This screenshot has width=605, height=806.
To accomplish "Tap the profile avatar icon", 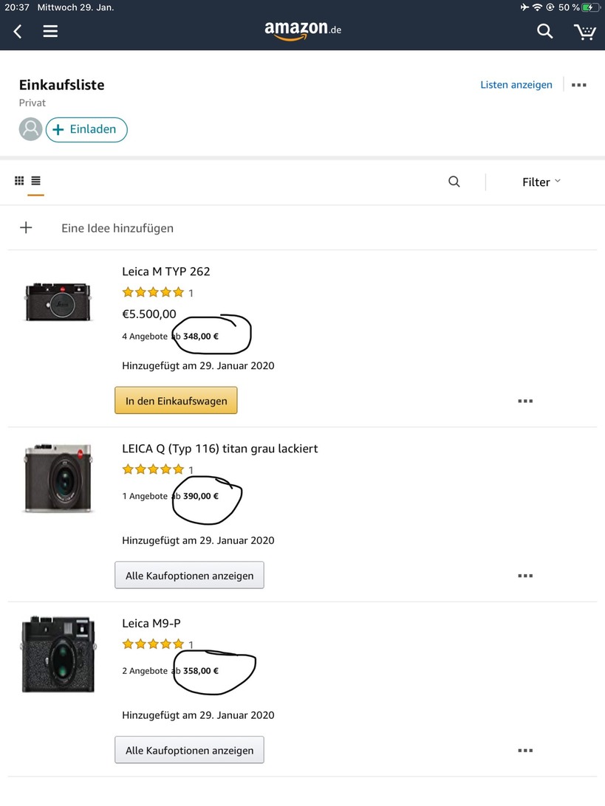I will click(30, 129).
